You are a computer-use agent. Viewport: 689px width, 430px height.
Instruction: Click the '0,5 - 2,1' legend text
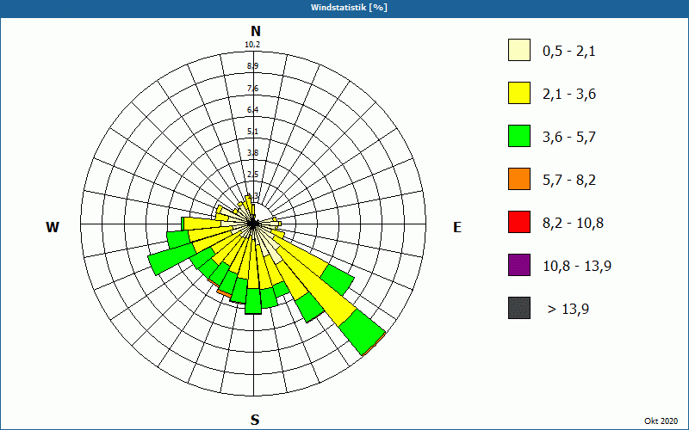569,52
